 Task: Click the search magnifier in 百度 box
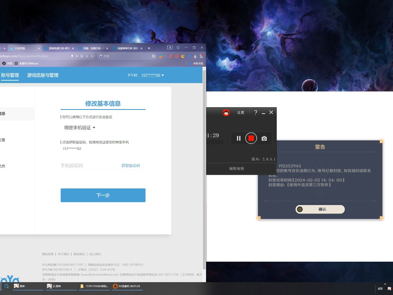coord(154,56)
